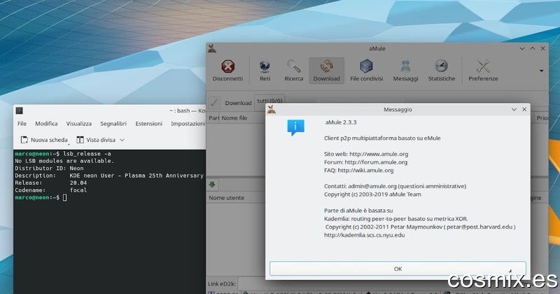Image resolution: width=560 pixels, height=294 pixels.
Task: Open the Segnalibri menu in Konsole
Action: tap(113, 124)
